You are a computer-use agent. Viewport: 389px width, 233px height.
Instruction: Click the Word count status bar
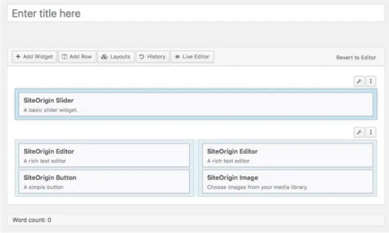[x=194, y=220]
